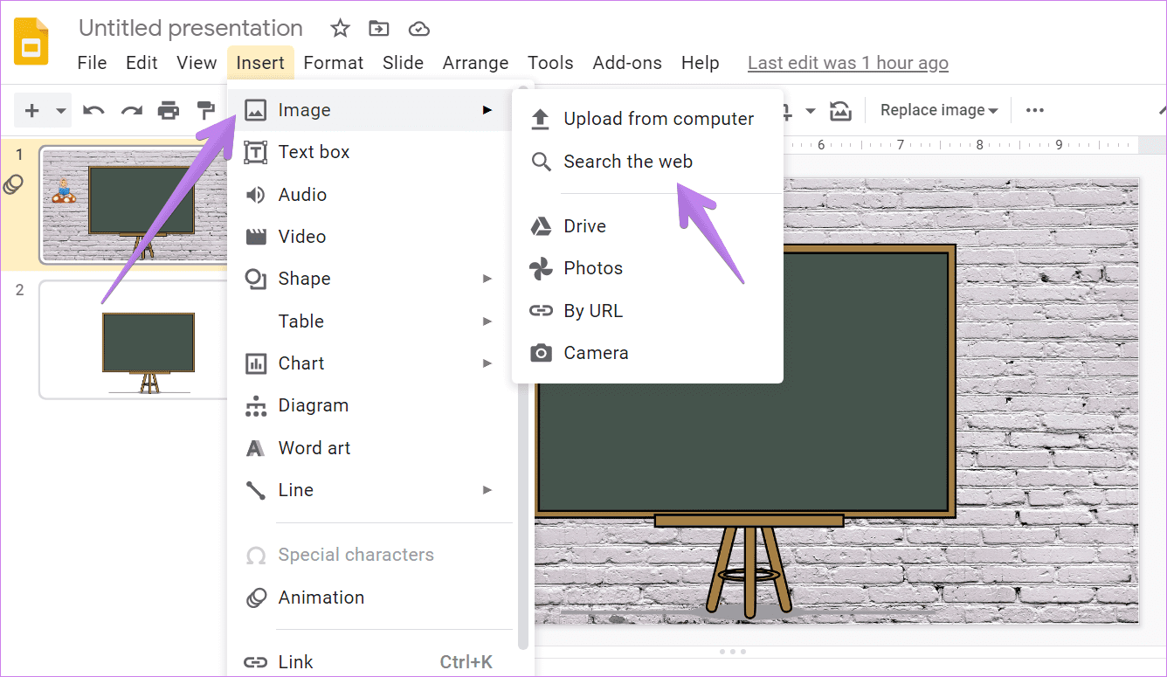The height and width of the screenshot is (677, 1167).
Task: Open the Slide menu
Action: click(403, 63)
